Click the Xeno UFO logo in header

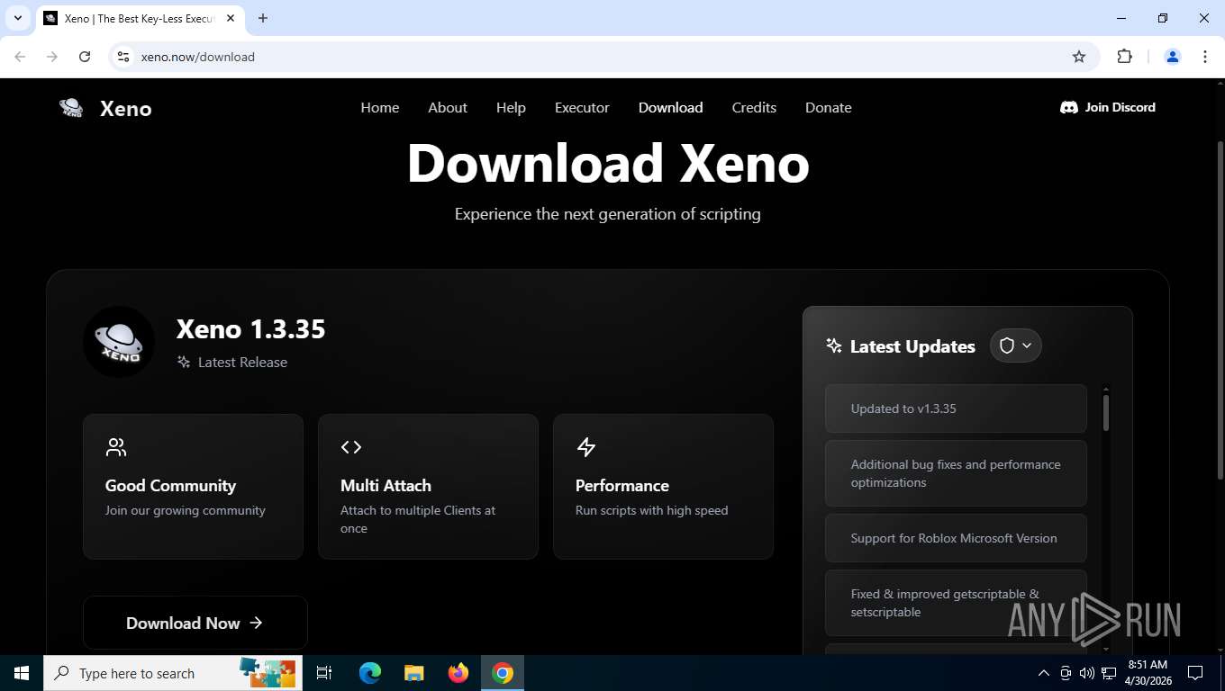click(71, 108)
